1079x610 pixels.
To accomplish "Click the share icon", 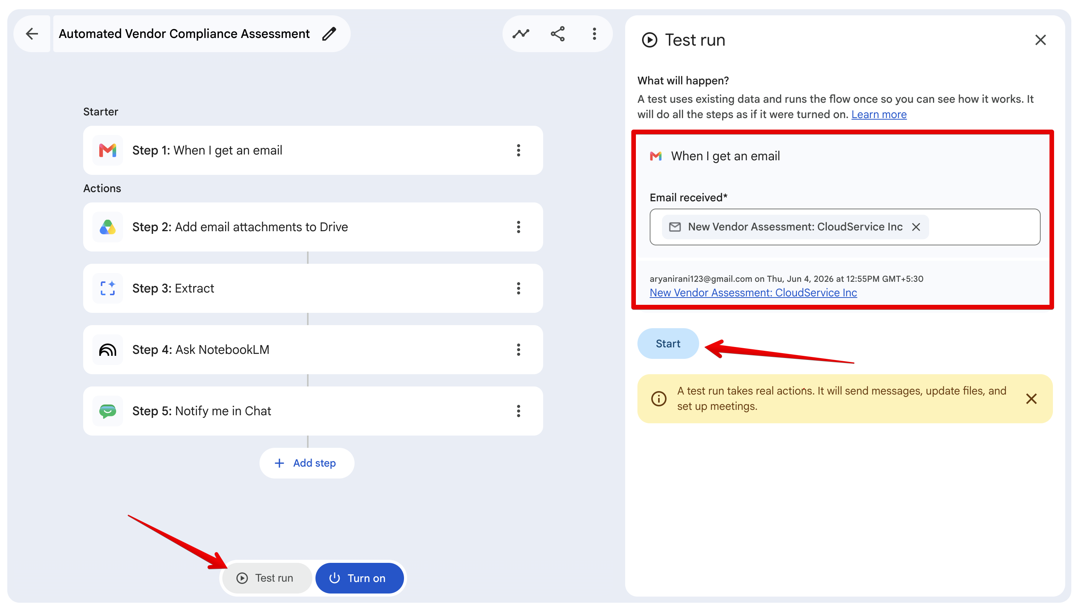I will pyautogui.click(x=557, y=34).
